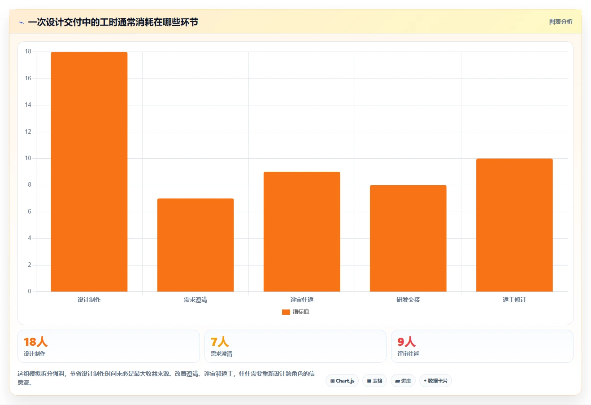The height and width of the screenshot is (405, 591).
Task: Click the 表格 tag
Action: pos(374,381)
